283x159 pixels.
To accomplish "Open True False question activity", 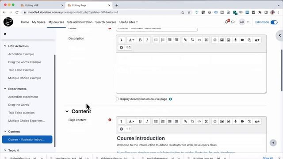I will point(21,113).
